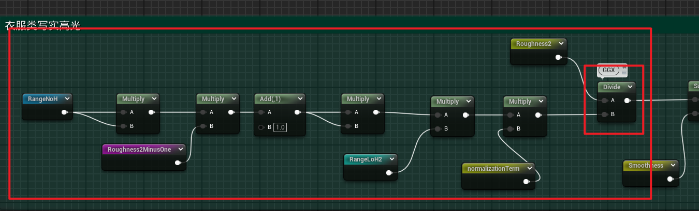Viewport: 699px width, 211px height.
Task: Click the Roughness2MinusOne node output pin
Action: coord(178,163)
